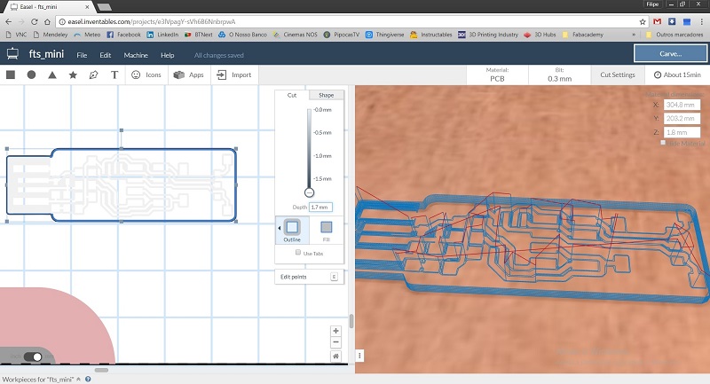Select the Square shape tool
Viewport: 710px width, 384px height.
11,74
